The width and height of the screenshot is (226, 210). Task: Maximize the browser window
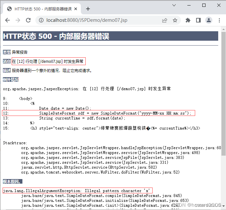pyautogui.click(x=204, y=5)
